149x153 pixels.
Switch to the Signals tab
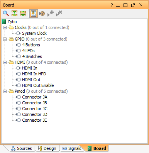click(x=72, y=148)
